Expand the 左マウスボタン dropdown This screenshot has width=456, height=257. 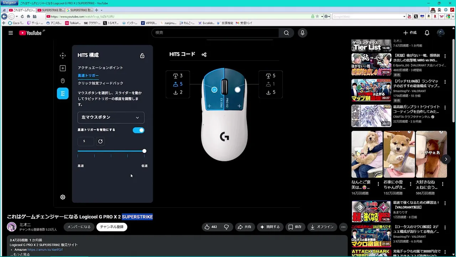(x=111, y=117)
